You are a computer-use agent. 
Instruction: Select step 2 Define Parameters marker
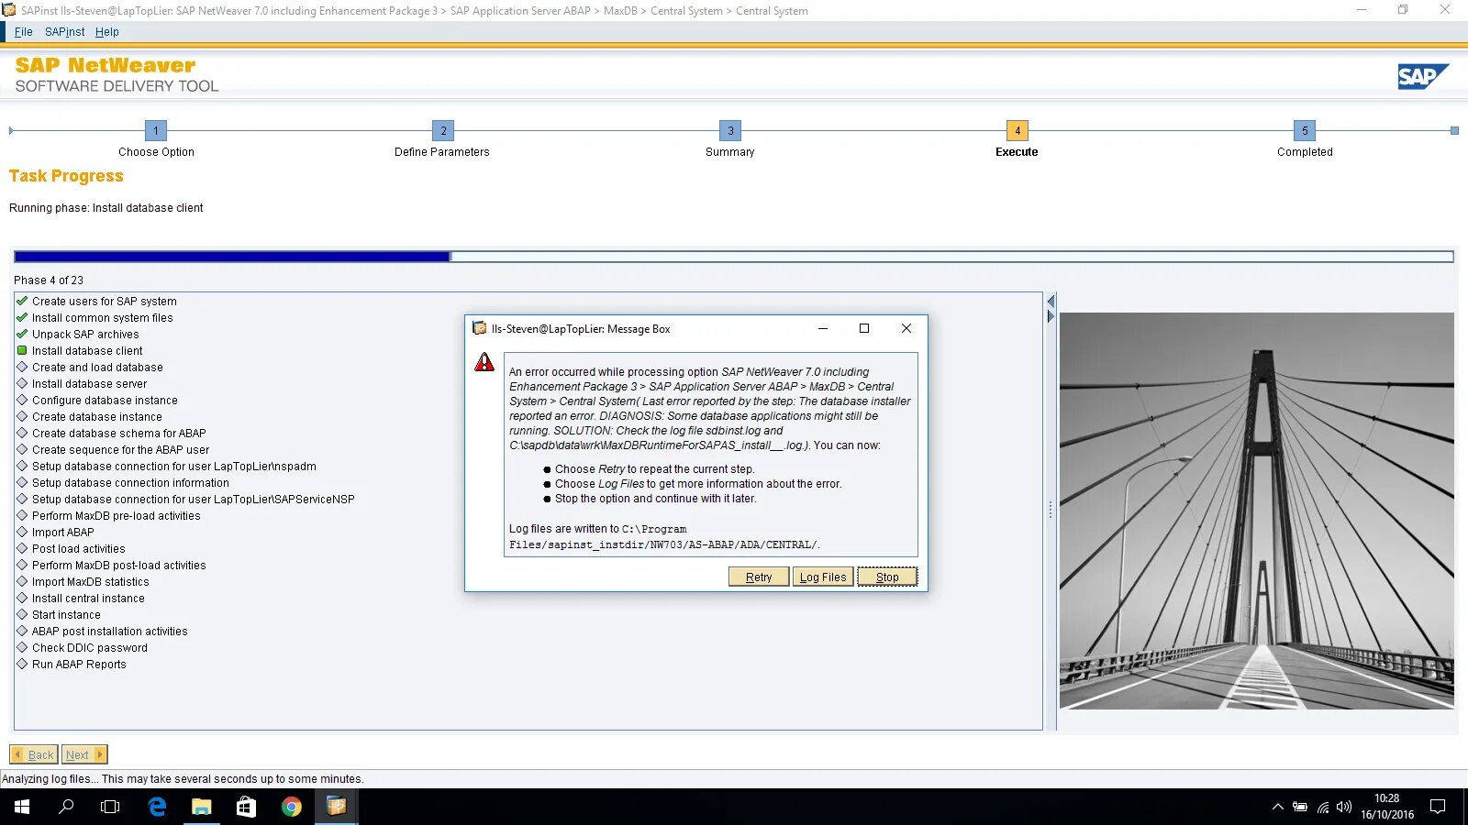tap(443, 130)
